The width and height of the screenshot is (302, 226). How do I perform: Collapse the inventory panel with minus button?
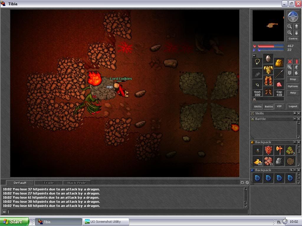pos(254,56)
